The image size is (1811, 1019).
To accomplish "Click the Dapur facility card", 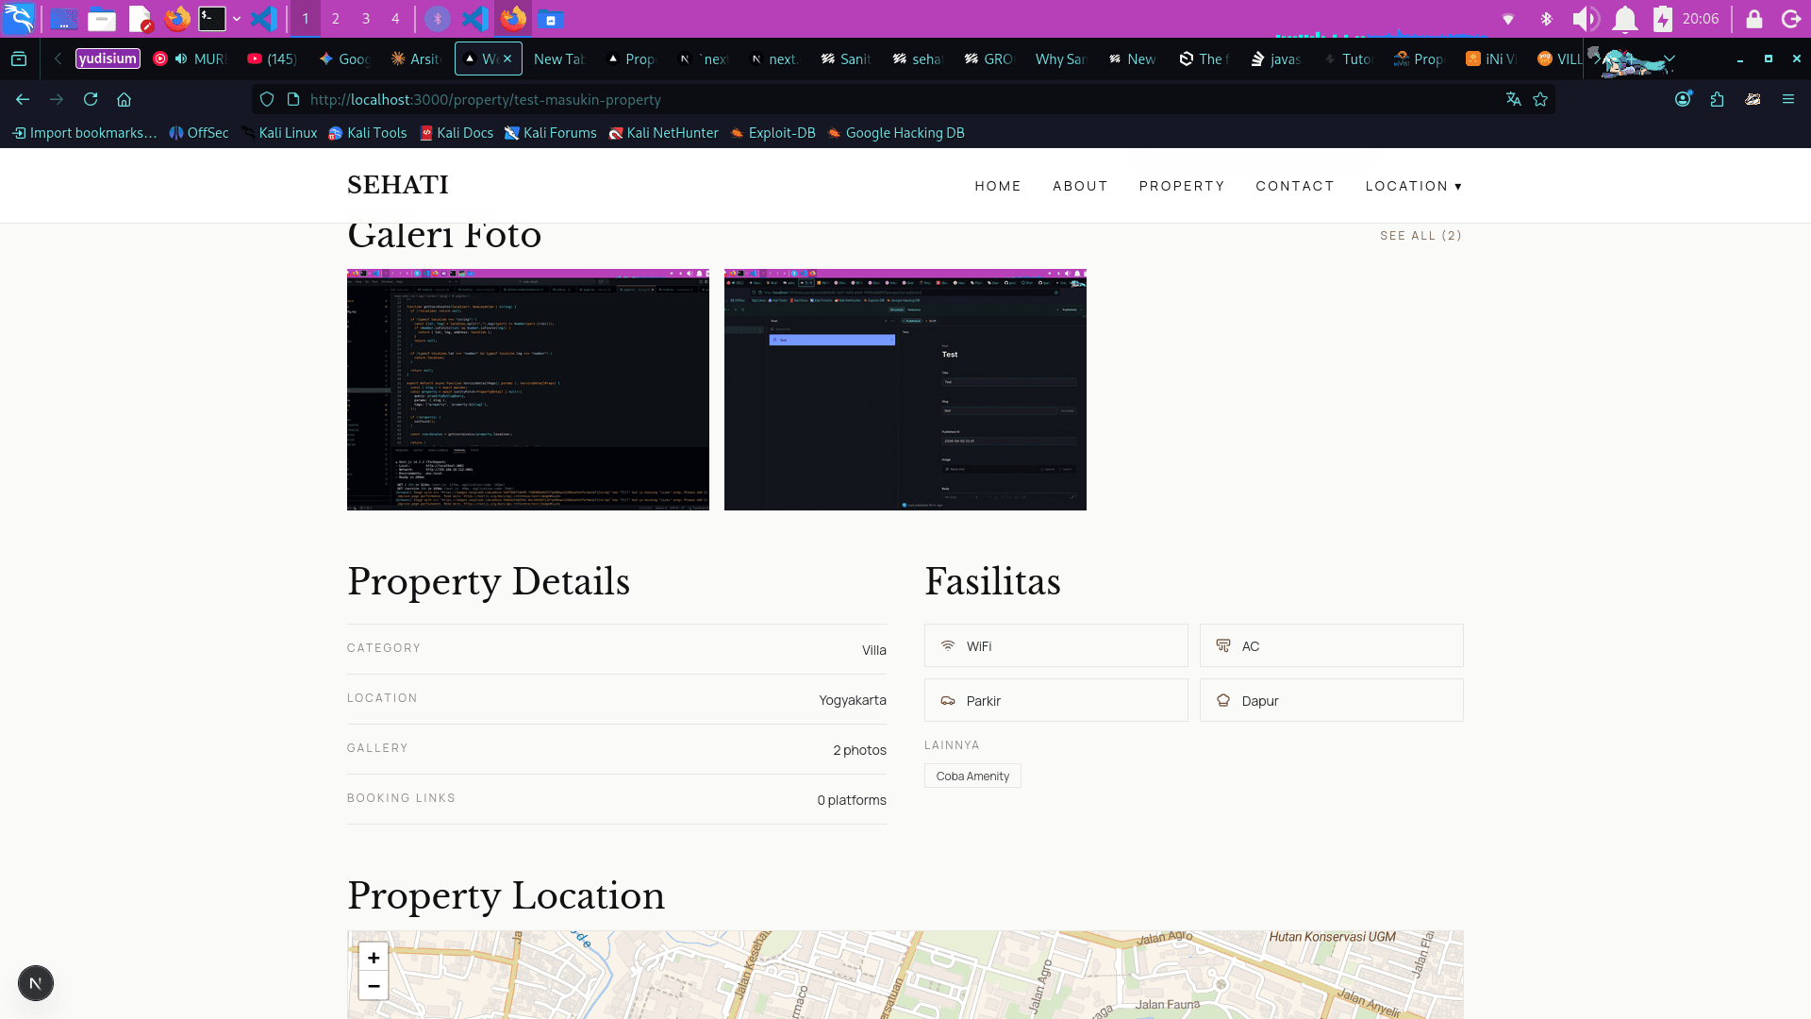I will pos(1332,700).
